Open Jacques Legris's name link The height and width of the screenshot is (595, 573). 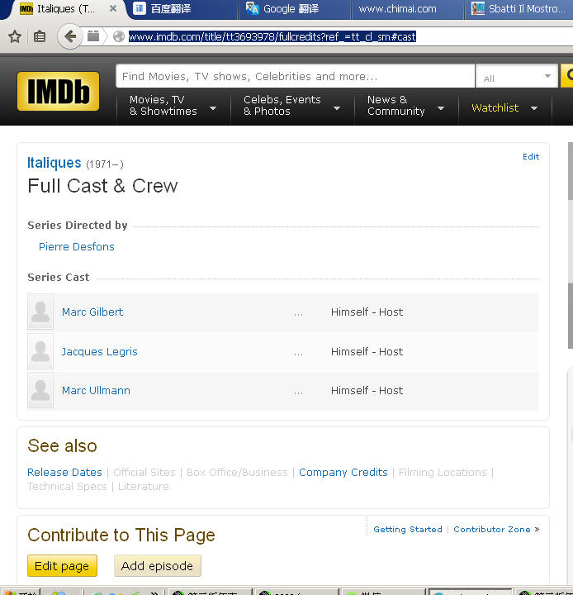(x=99, y=352)
